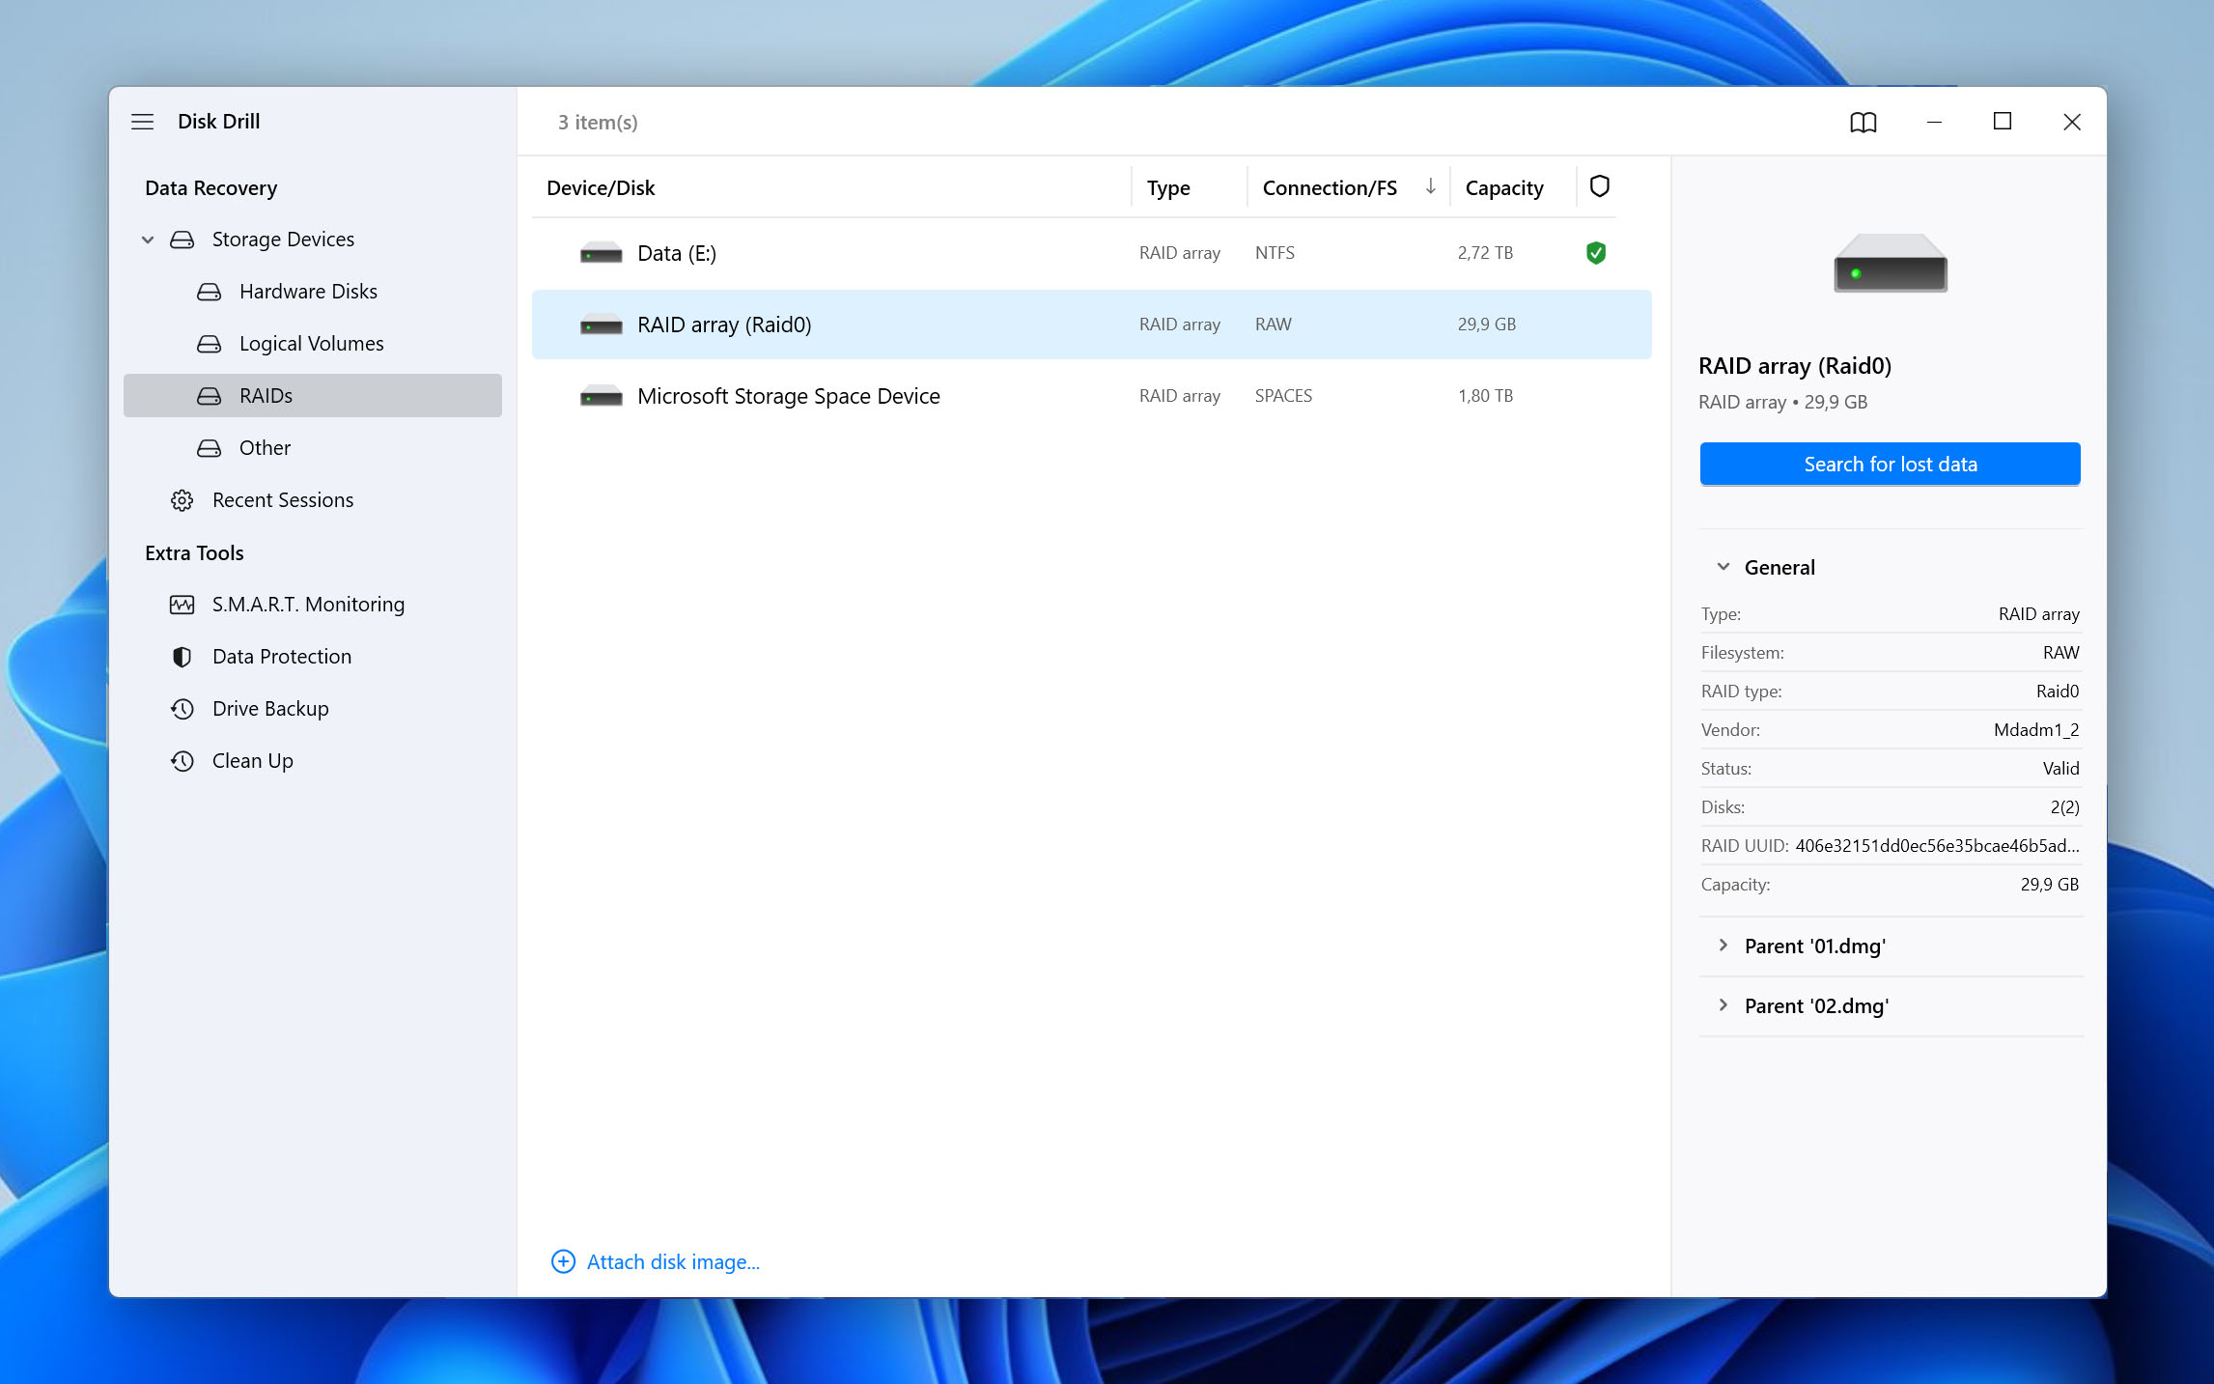This screenshot has width=2214, height=1384.
Task: Click the shield/protection status icon in header
Action: tap(1599, 186)
